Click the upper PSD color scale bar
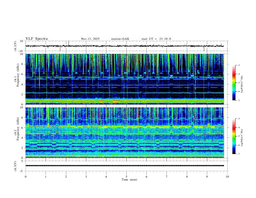This screenshot has width=256, height=198. point(234,83)
